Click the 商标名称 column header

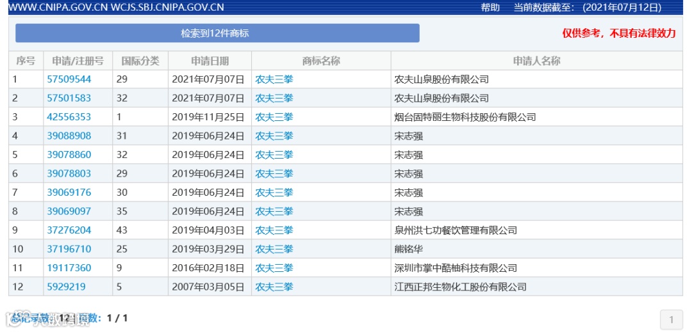(321, 61)
